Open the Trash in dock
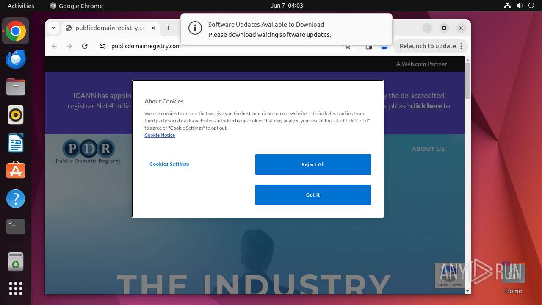This screenshot has width=542, height=305. (16, 262)
